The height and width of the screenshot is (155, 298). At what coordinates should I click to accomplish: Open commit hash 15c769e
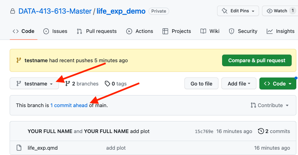[x=204, y=131]
